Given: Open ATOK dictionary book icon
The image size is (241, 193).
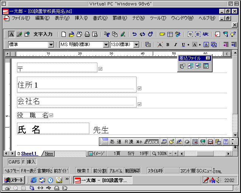Looking at the screenshot, I should (210, 141).
